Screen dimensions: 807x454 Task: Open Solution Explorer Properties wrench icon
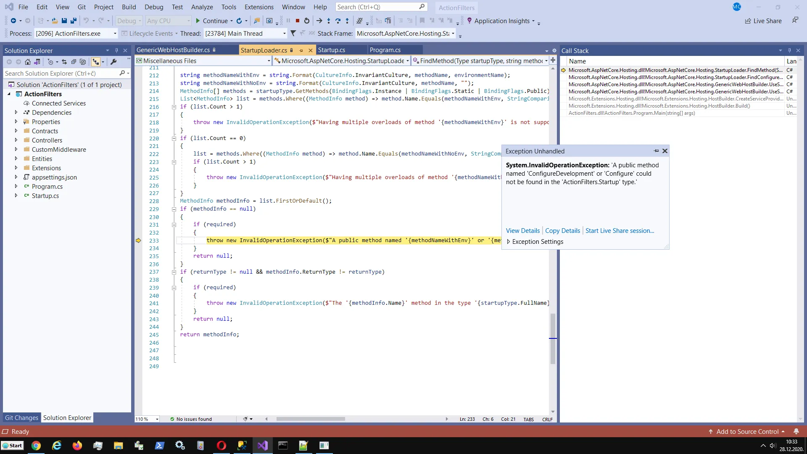click(113, 62)
